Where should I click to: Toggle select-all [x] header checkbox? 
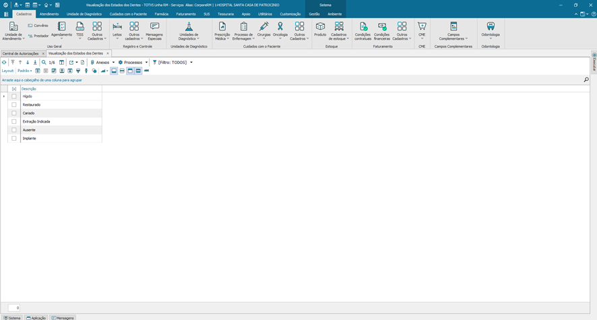(x=14, y=89)
